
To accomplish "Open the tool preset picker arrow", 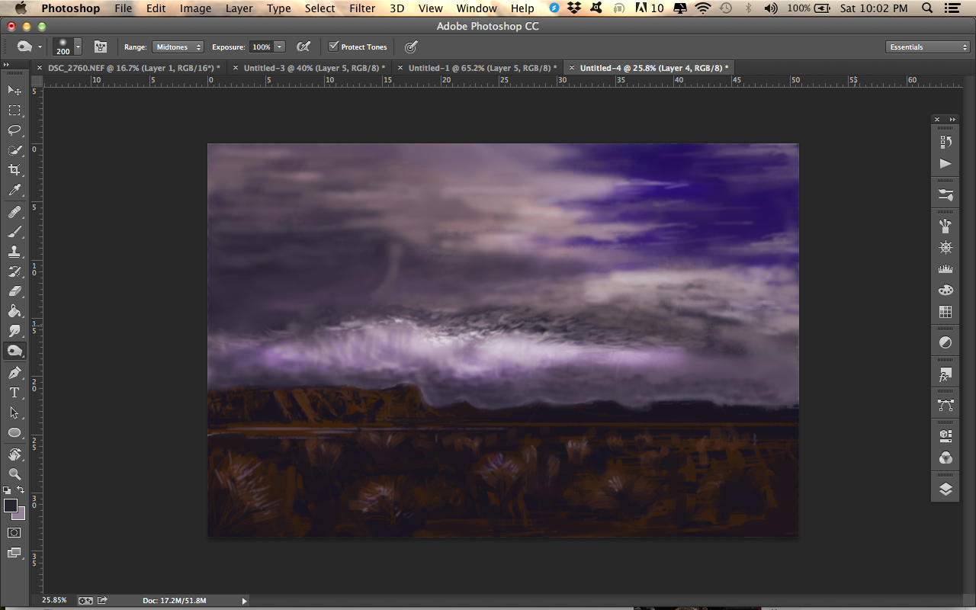I will coord(40,47).
